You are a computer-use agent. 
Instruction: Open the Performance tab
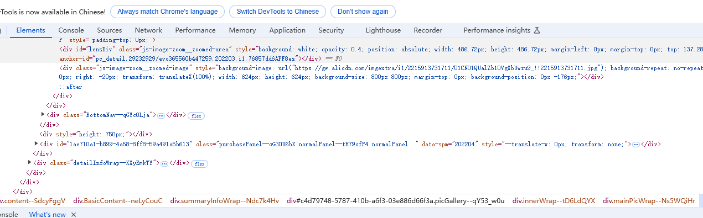(195, 30)
